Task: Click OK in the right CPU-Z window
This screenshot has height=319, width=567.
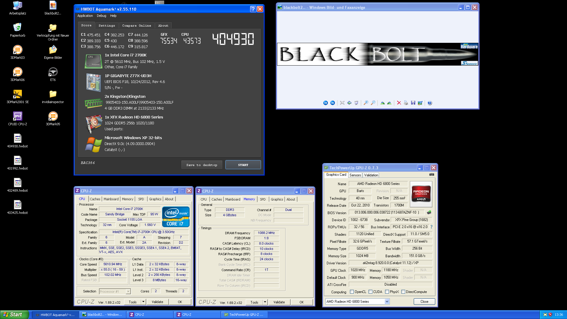Action: point(302,302)
